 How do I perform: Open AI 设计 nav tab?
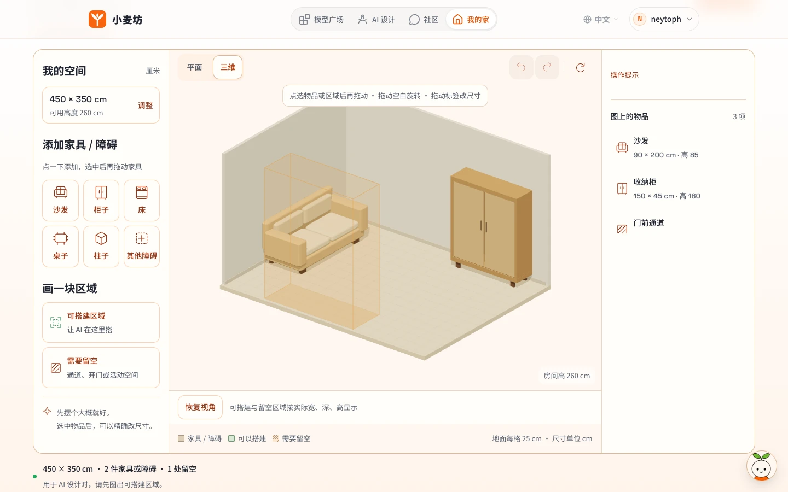pyautogui.click(x=376, y=20)
